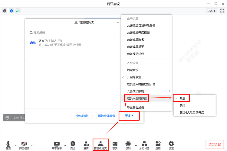Open apps (应用) icon

coord(158,145)
